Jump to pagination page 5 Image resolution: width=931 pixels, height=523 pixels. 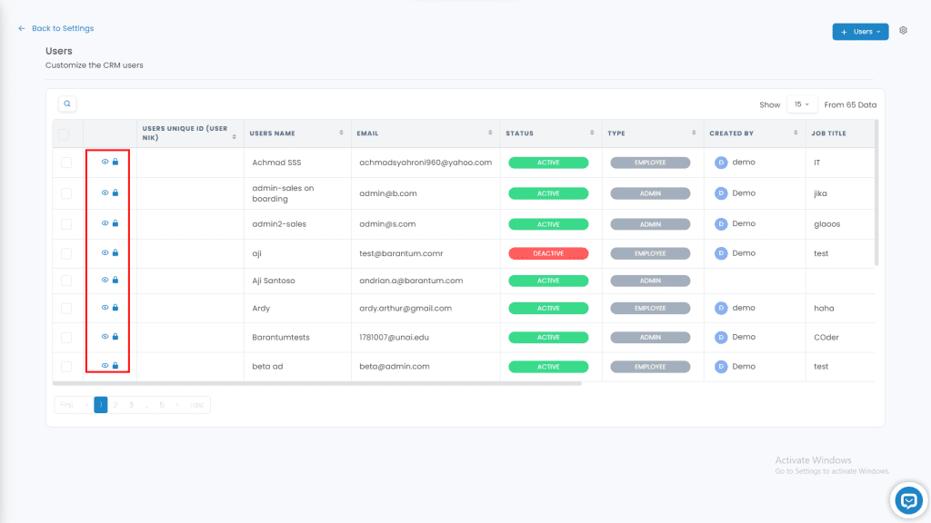point(162,405)
